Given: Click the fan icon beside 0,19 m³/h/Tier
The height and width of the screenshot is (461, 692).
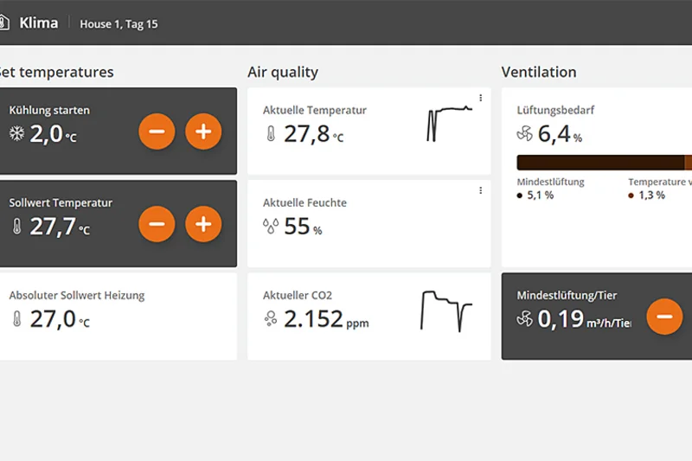Looking at the screenshot, I should [525, 318].
